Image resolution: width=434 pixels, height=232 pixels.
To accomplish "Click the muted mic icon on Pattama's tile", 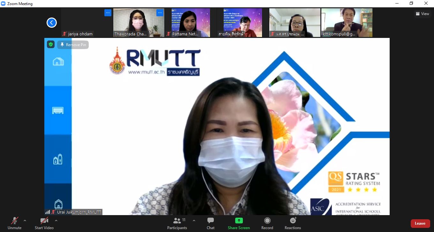I will coord(168,34).
